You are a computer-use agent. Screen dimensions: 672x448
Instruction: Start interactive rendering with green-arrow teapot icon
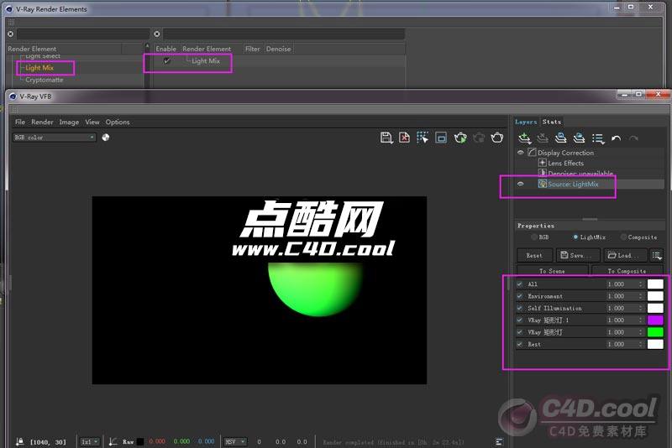(x=460, y=138)
